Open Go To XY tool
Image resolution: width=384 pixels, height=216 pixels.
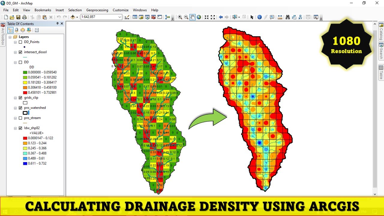click(x=300, y=17)
